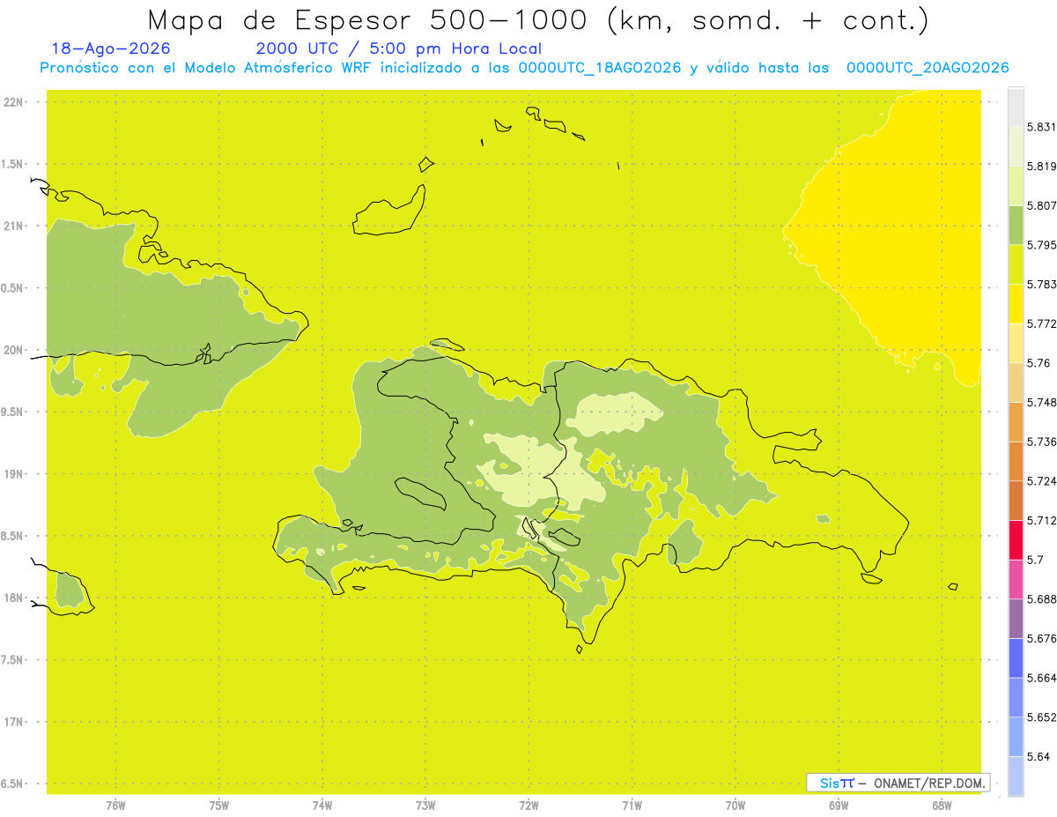This screenshot has height=817, width=1057.
Task: Click the 5.676 colorbar value
Action: coord(1041,638)
